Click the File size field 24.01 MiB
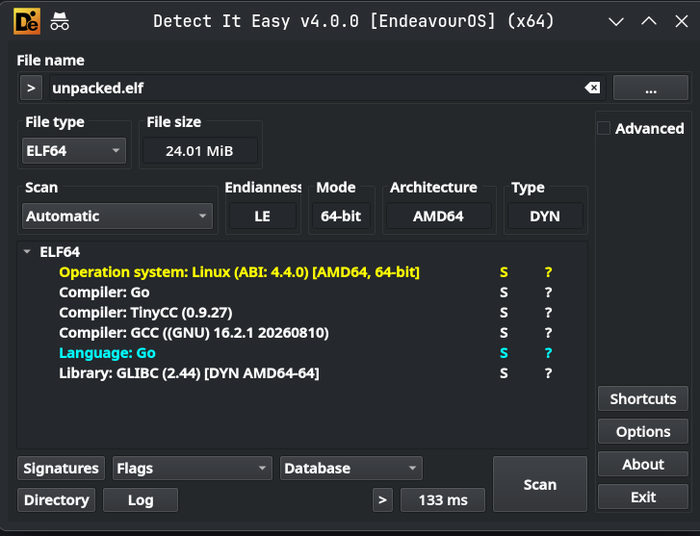The height and width of the screenshot is (536, 700). pos(199,151)
